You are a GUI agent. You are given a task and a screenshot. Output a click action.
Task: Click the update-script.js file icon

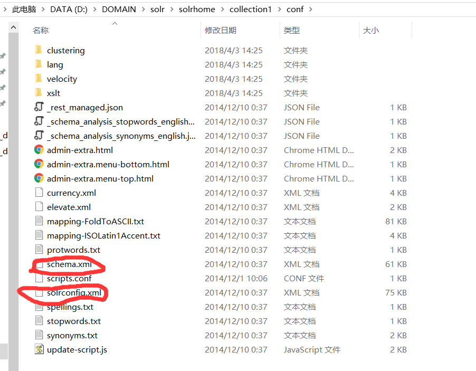[39, 349]
